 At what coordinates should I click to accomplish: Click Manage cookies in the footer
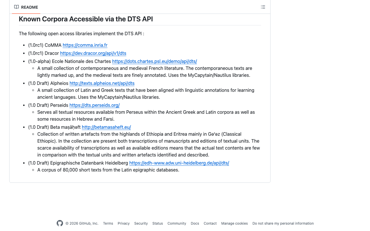[x=234, y=223]
